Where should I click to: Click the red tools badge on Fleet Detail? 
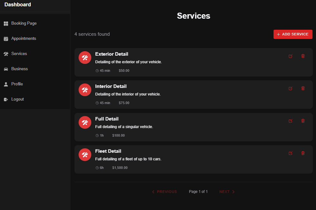pos(85,155)
